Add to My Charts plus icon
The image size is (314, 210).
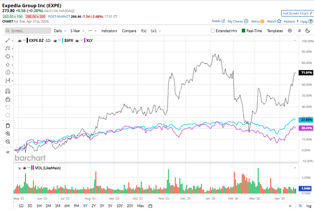[x=246, y=21]
